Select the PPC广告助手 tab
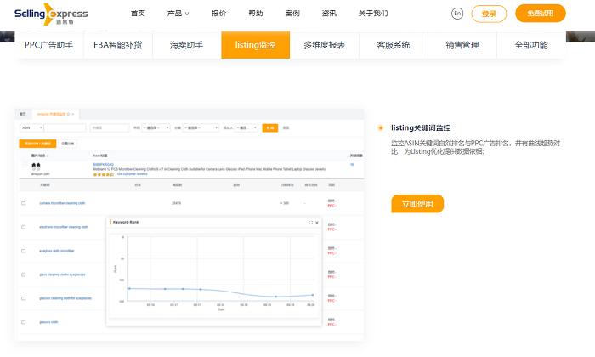Screen dimensions: 595x357 pyautogui.click(x=49, y=45)
